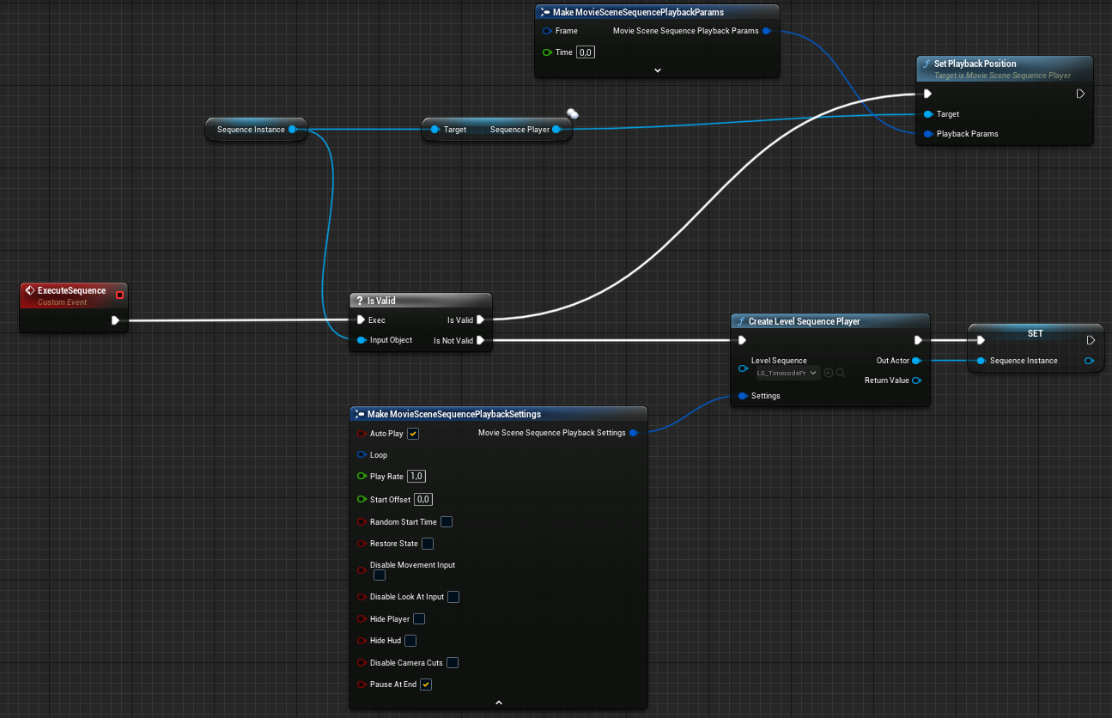This screenshot has width=1112, height=718.
Task: Click the ExecuteSequence event delegate pin
Action: [119, 295]
